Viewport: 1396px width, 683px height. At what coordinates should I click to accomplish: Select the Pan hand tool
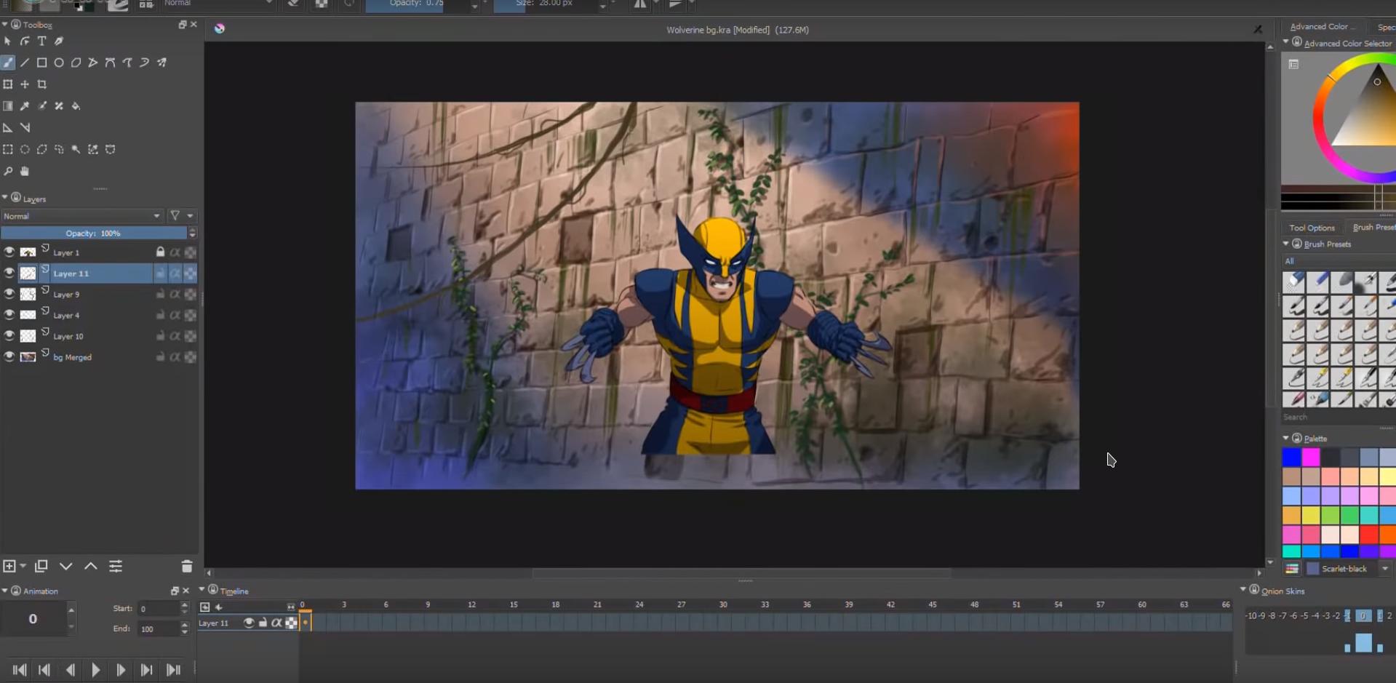point(25,172)
